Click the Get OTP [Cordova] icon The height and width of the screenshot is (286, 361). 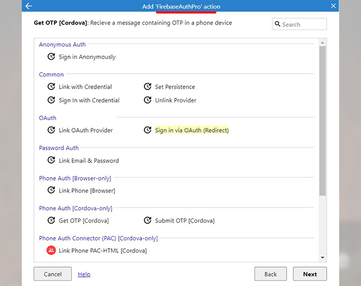pos(52,220)
